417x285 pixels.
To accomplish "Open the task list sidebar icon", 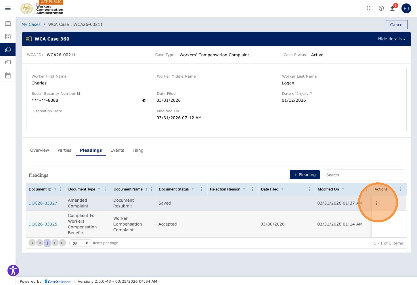I will click(x=8, y=36).
